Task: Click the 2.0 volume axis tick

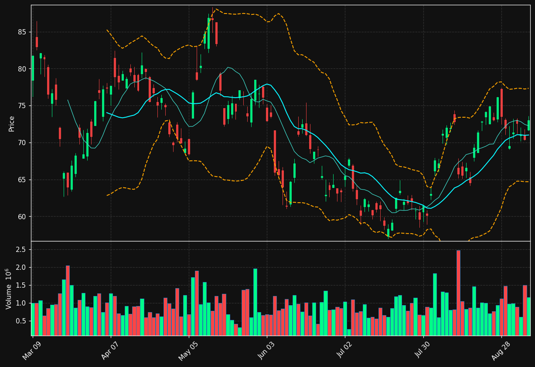Action: [21, 268]
